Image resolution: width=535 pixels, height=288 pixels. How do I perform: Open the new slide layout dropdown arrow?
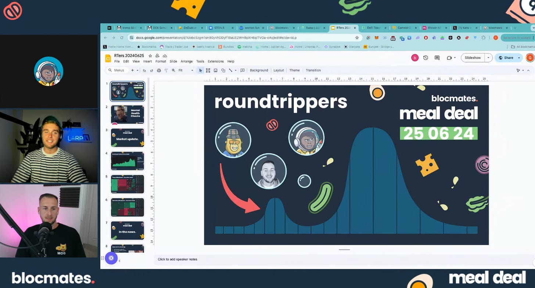pyautogui.click(x=137, y=70)
